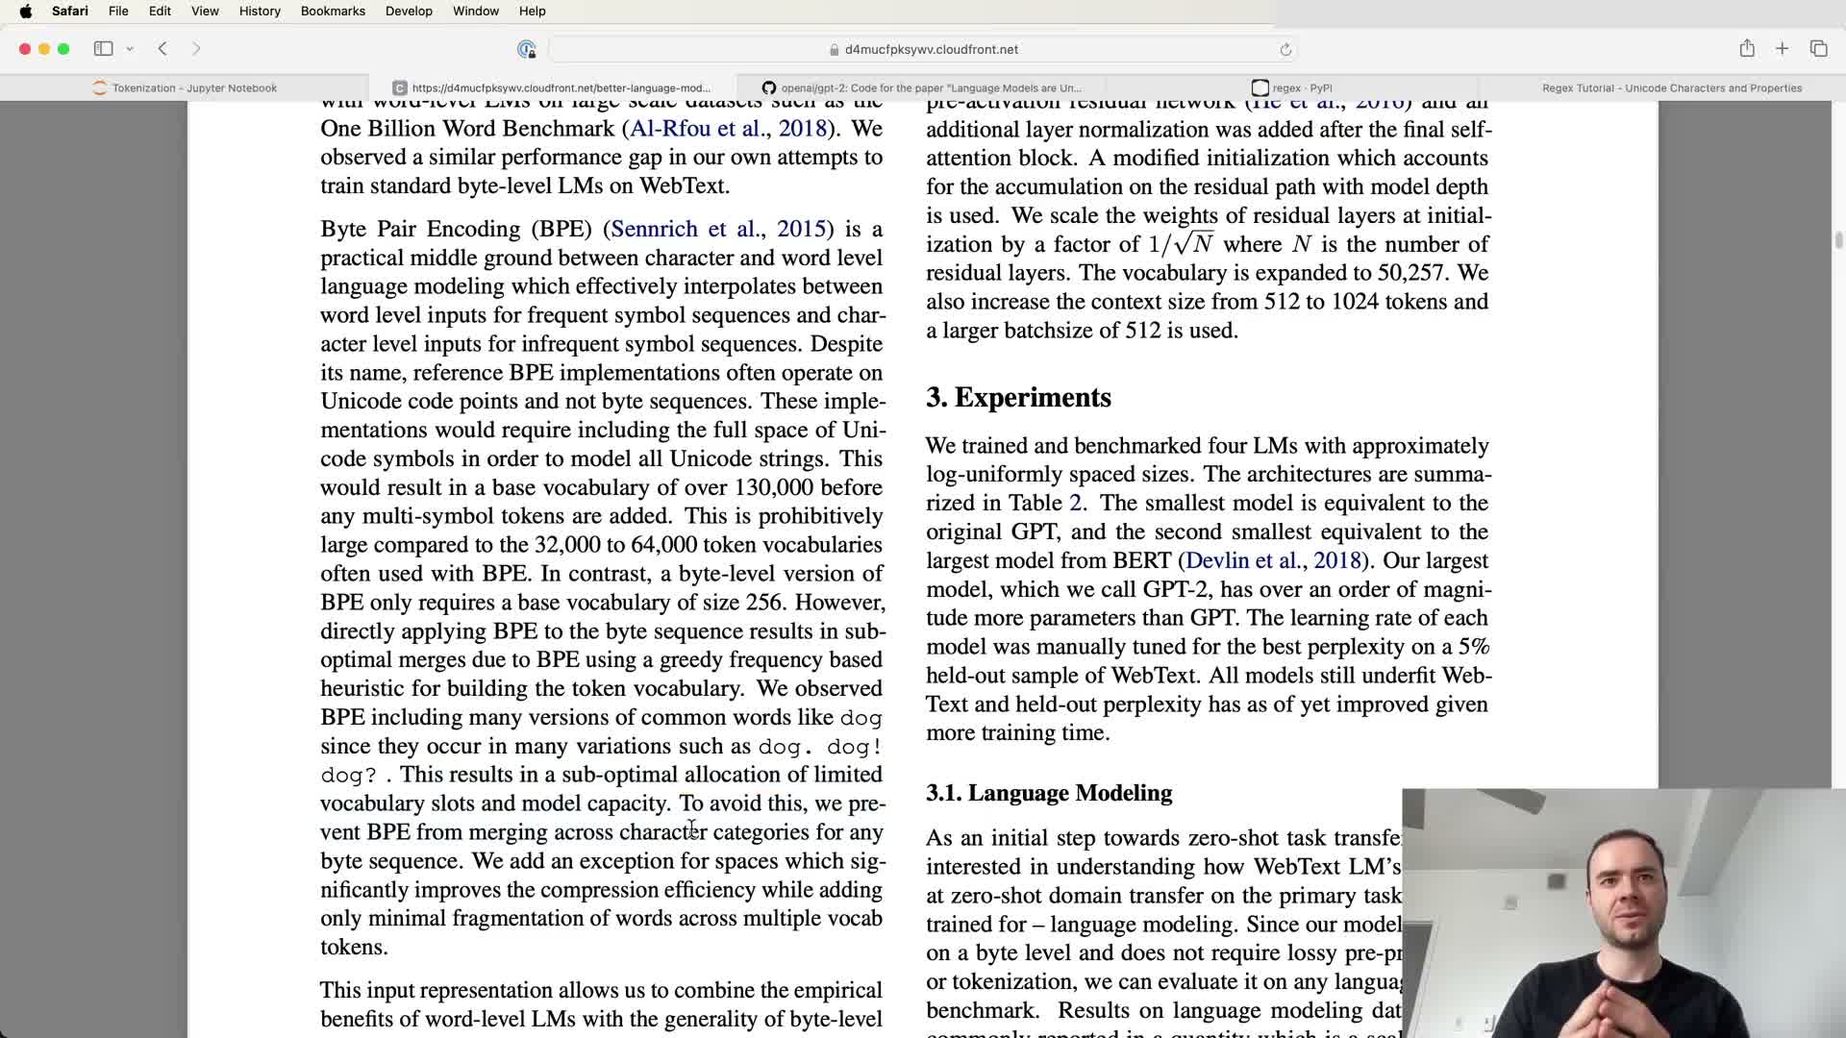Open the privacy report shield icon
This screenshot has height=1038, width=1846.
526,49
